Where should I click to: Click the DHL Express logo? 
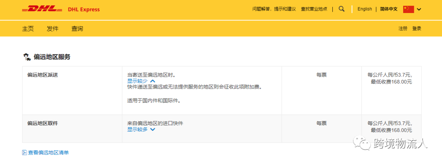point(61,9)
